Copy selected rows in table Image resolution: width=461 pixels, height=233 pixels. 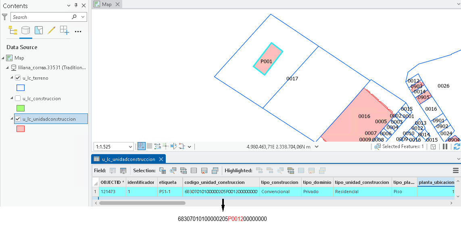[x=215, y=171]
